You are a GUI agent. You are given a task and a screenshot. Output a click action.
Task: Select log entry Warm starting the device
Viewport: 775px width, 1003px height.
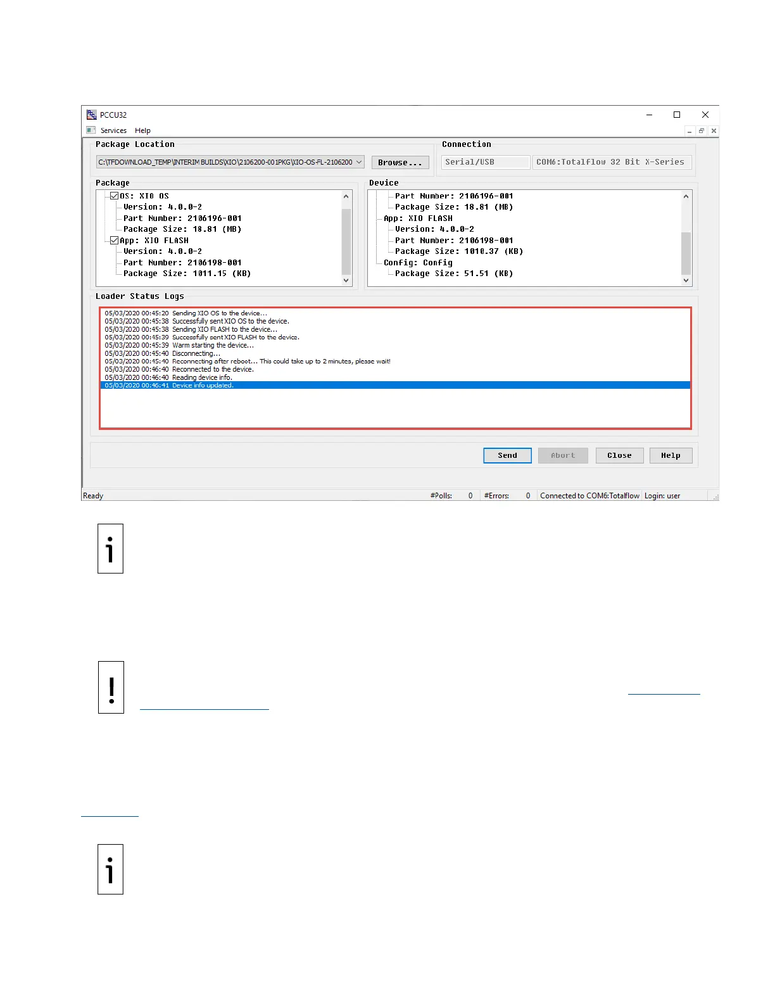[x=179, y=346]
